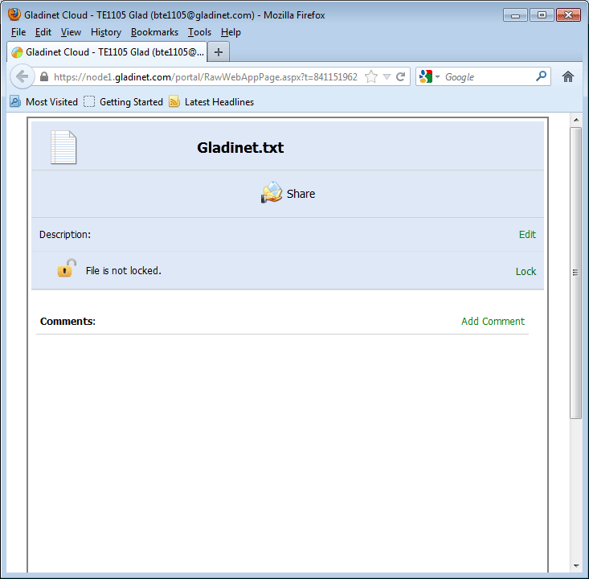Expand the search engine selector arrow
This screenshot has height=579, width=589.
pyautogui.click(x=437, y=76)
